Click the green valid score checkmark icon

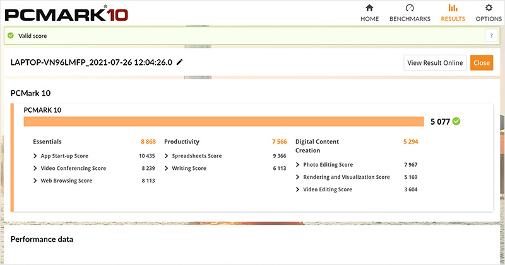coord(10,36)
